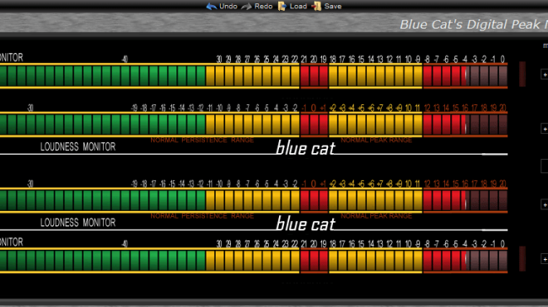The height and width of the screenshot is (307, 548).
Task: Click the Redo text label
Action: [x=264, y=6]
